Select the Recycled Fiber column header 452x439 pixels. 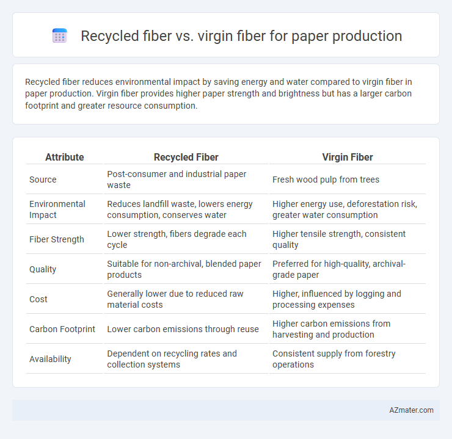[186, 157]
